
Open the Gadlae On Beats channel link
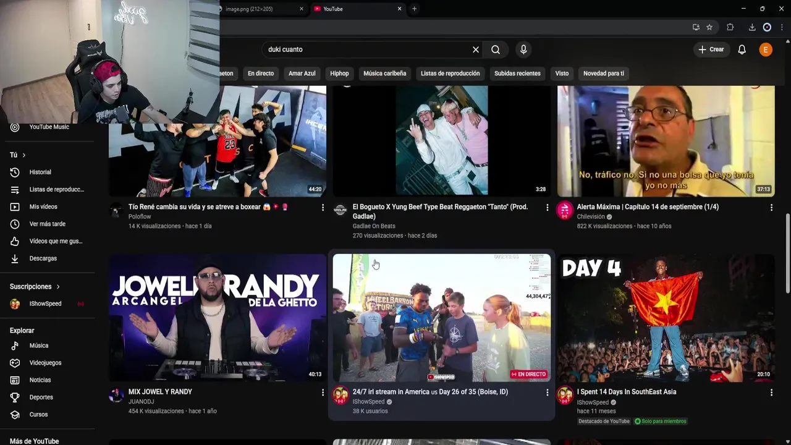coord(374,226)
